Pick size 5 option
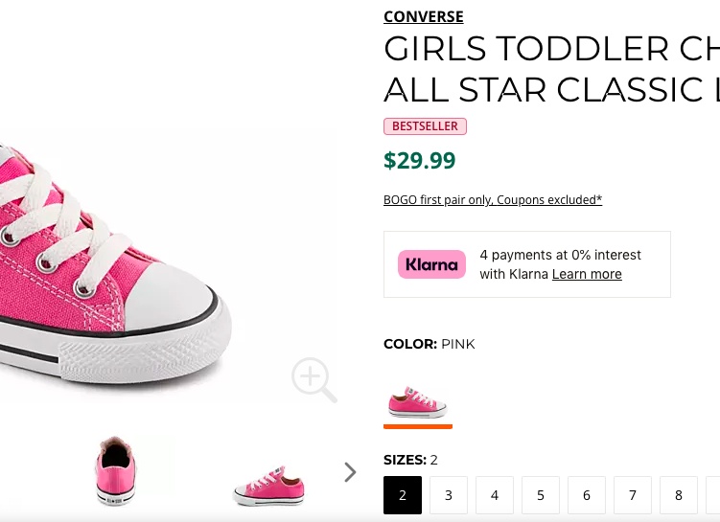The image size is (720, 522). 541,495
